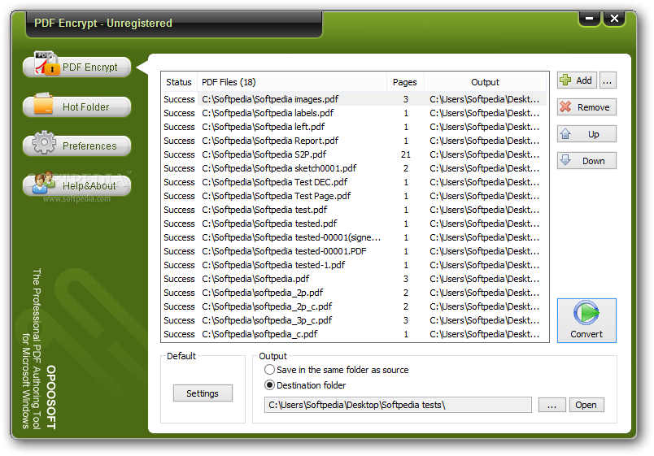Screen dimensions: 654x456
Task: Open Preferences with the gear icon
Action: [77, 145]
